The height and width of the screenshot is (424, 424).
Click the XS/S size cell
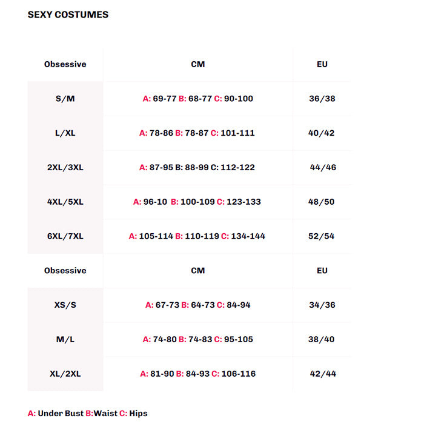tap(65, 305)
